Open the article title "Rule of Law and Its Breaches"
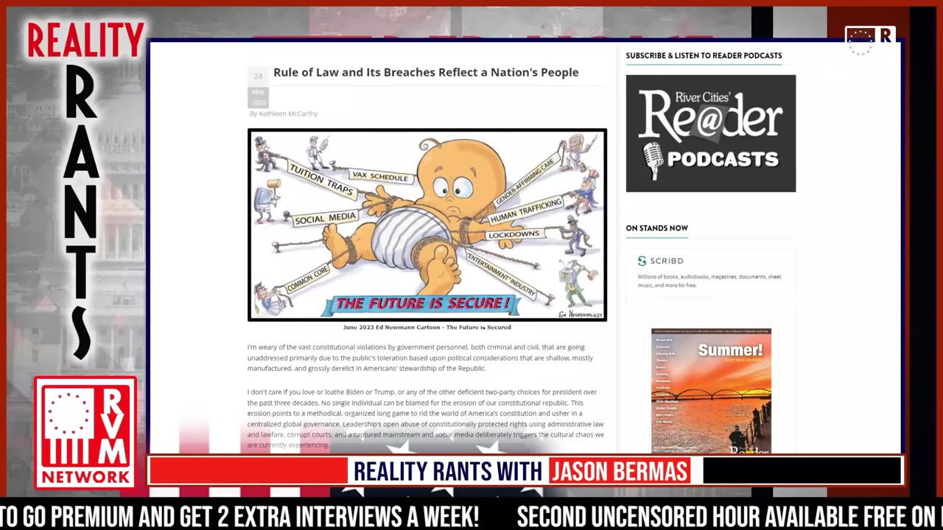The image size is (943, 530). (x=426, y=72)
